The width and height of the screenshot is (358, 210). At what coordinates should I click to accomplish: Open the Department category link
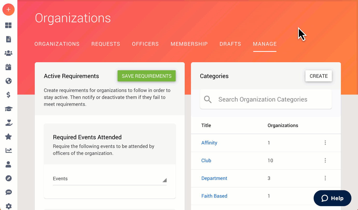click(x=214, y=178)
